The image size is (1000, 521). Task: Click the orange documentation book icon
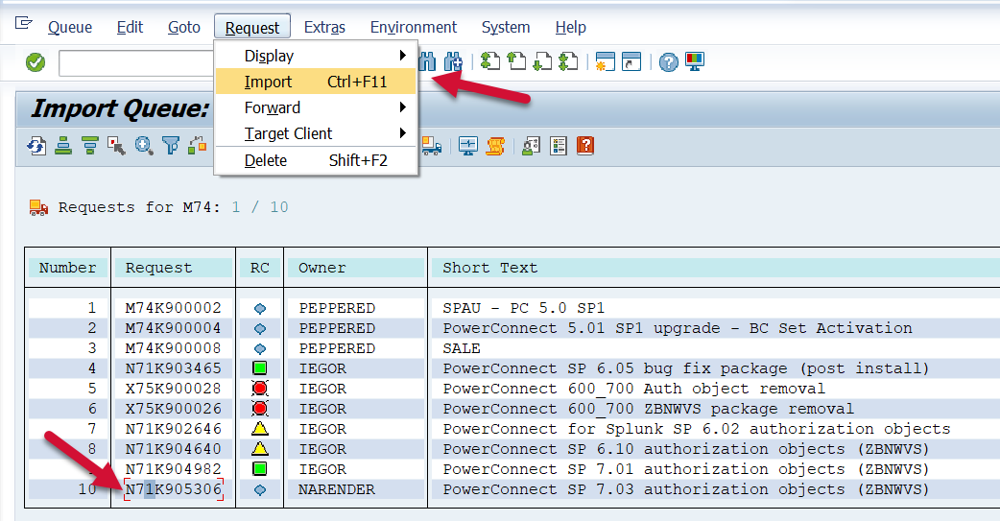tap(585, 146)
